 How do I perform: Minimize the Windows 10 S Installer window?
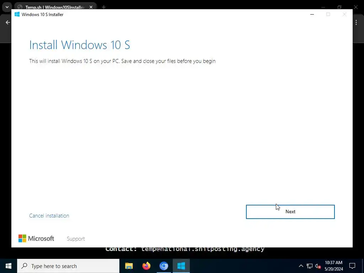(312, 14)
